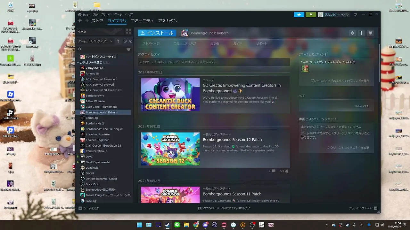Viewport: 410px width, 230px height.
Task: Switch to ストア (Store) tab
Action: [x=97, y=21]
